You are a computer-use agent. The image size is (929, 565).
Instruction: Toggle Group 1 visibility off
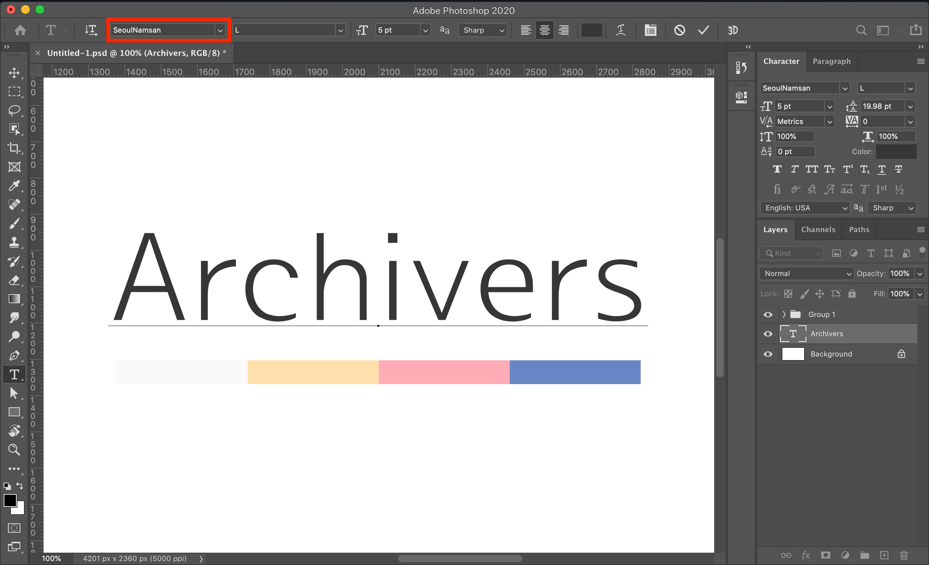coord(768,314)
